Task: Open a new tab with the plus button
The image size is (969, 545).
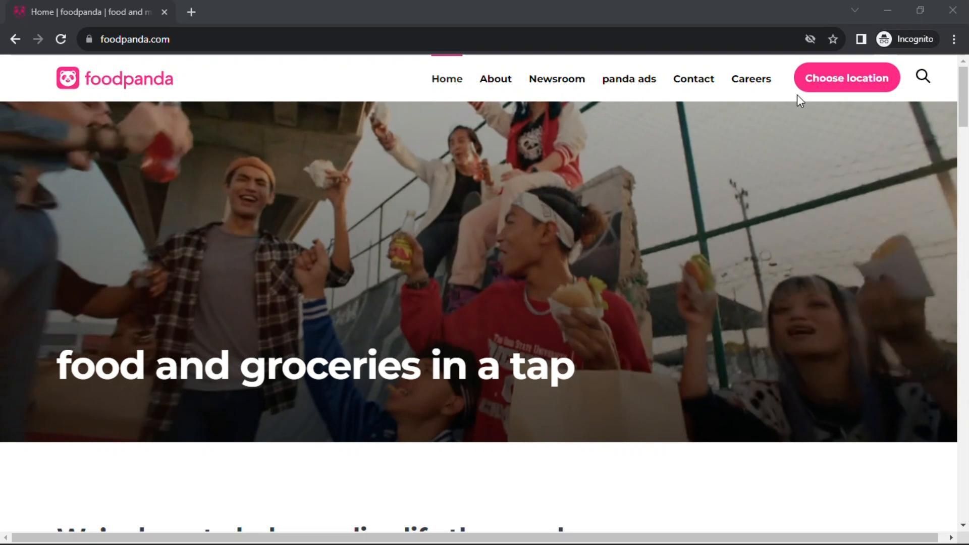Action: 191,12
